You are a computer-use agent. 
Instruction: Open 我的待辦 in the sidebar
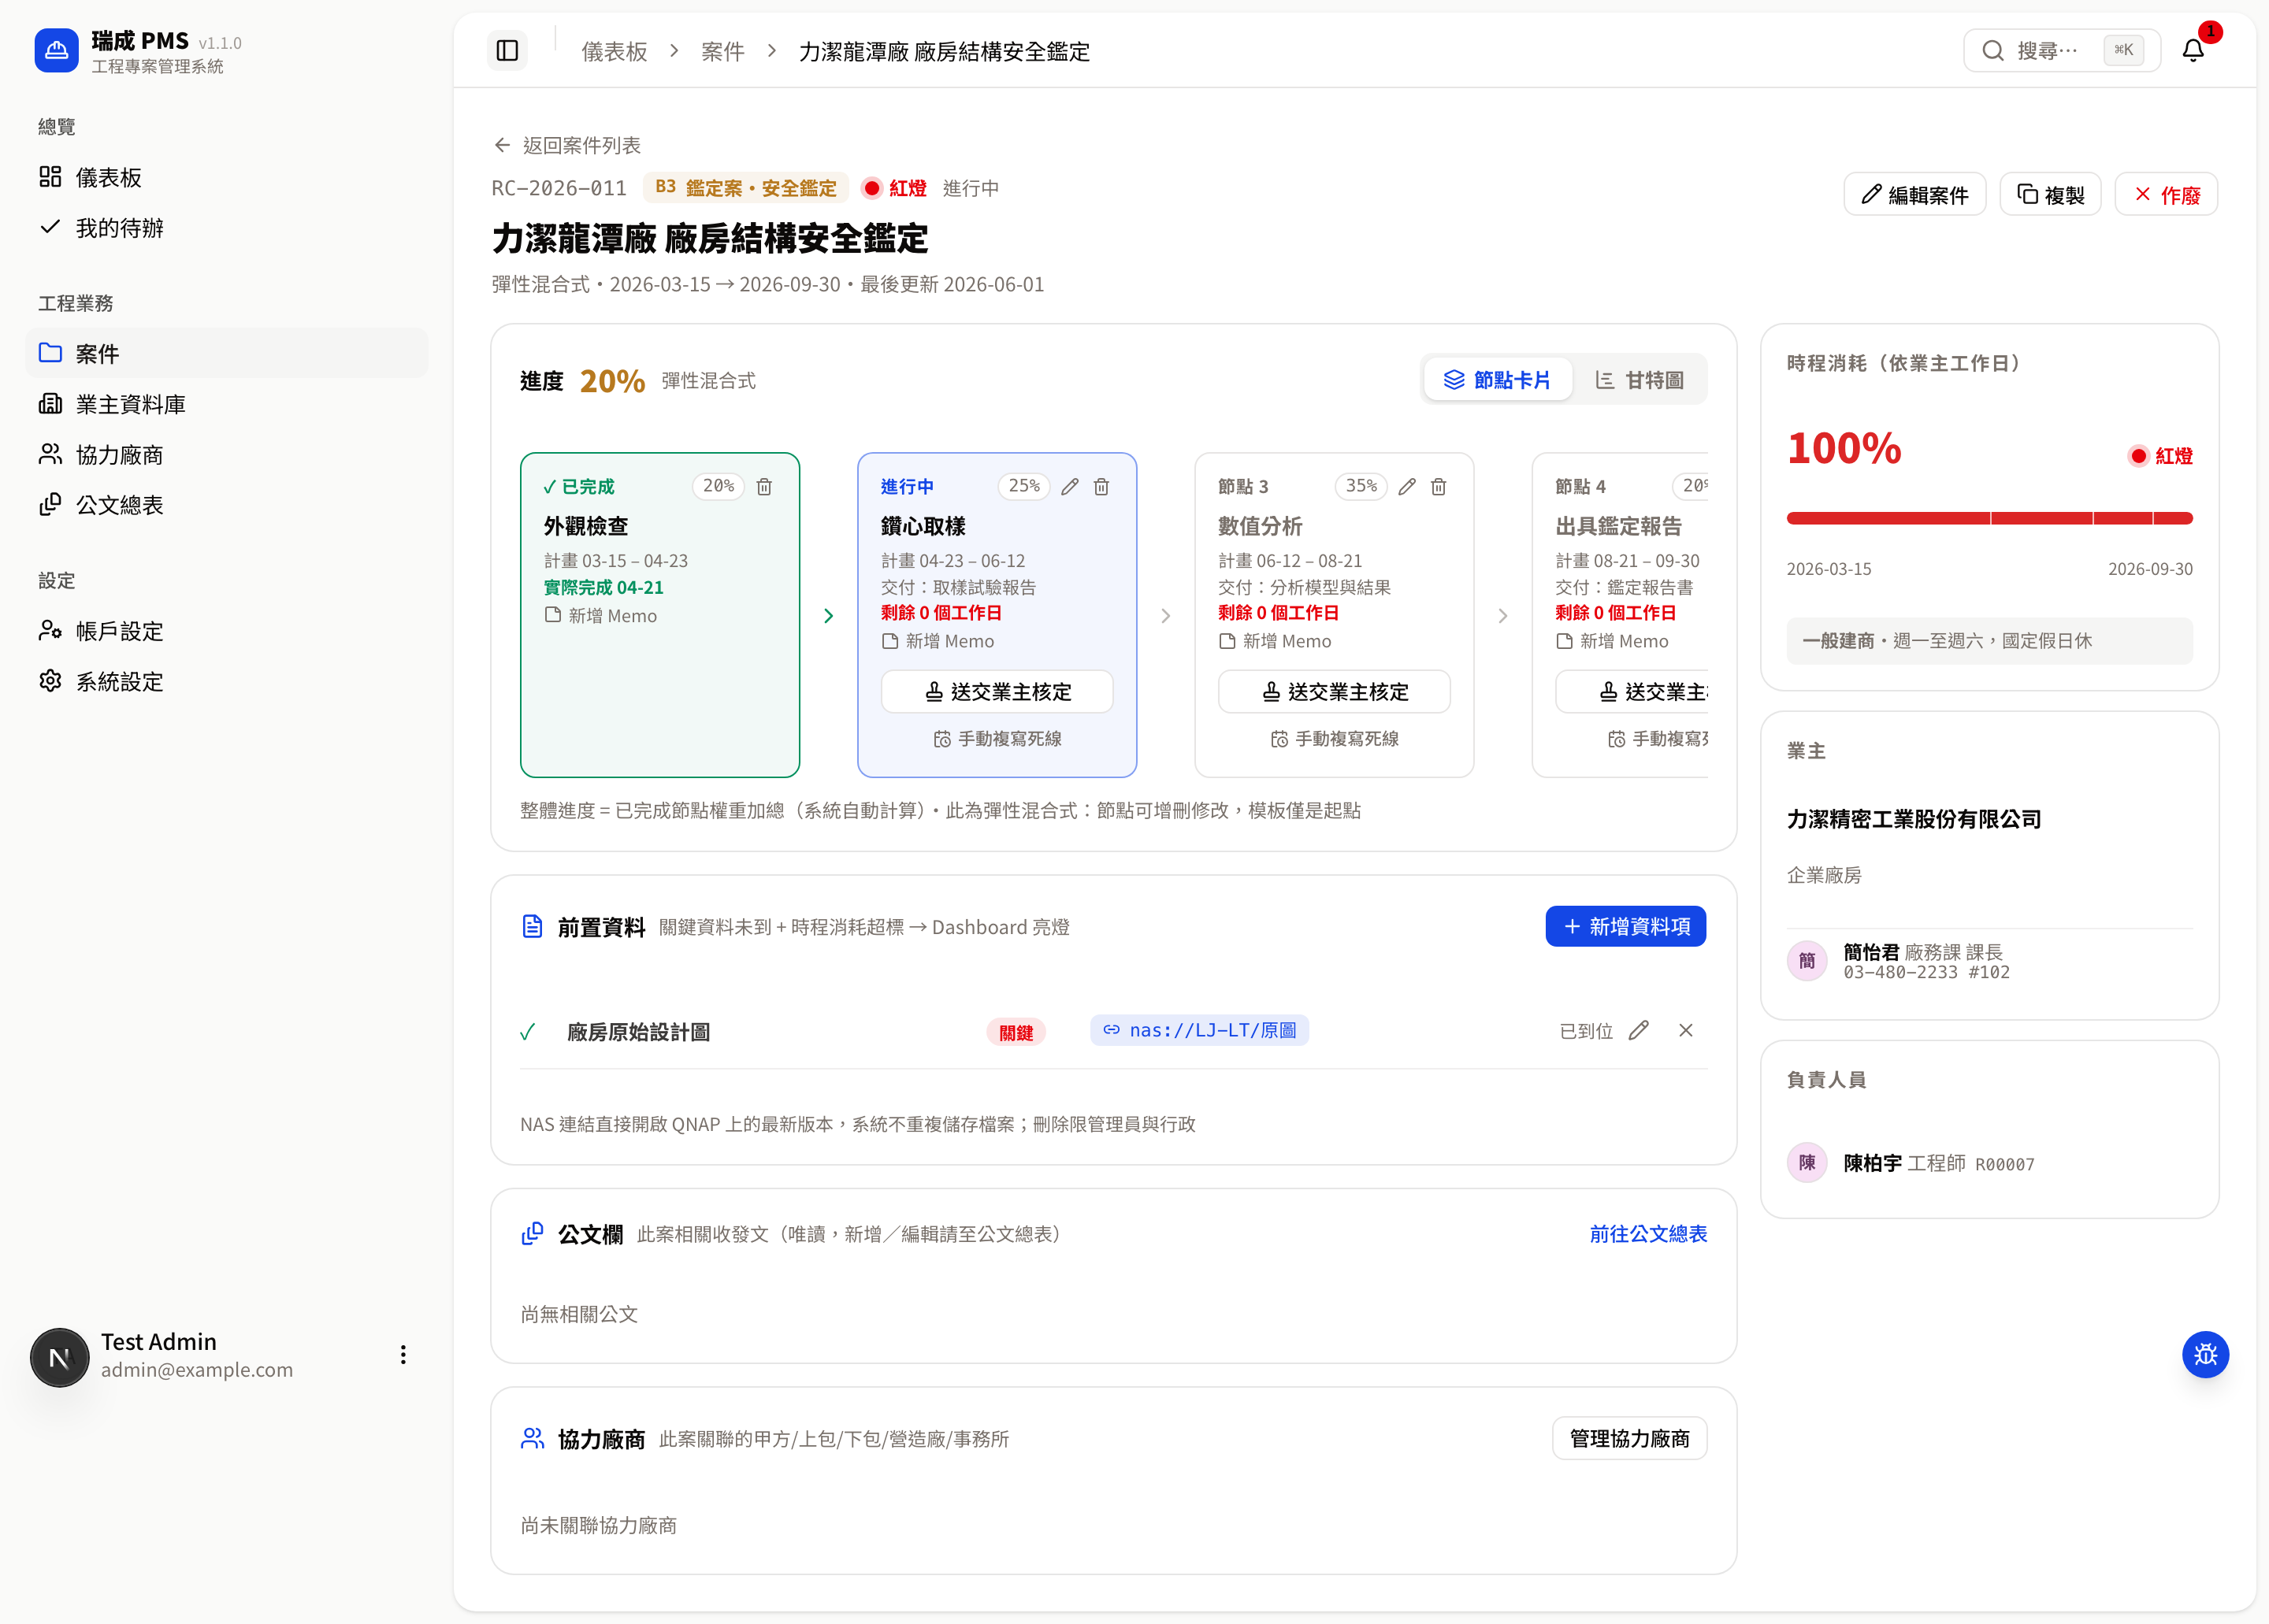tap(227, 227)
